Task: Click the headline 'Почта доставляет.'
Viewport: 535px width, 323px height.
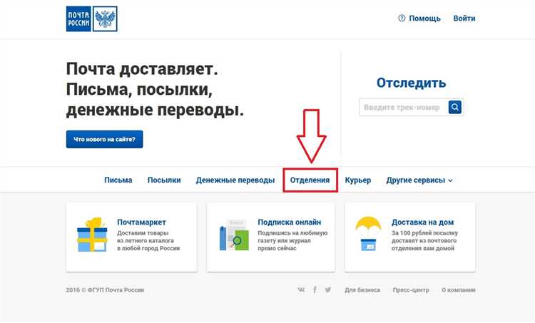Action: 142,69
